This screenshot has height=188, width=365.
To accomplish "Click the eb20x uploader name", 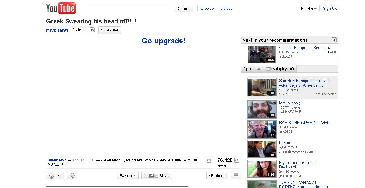I will 284,94.
